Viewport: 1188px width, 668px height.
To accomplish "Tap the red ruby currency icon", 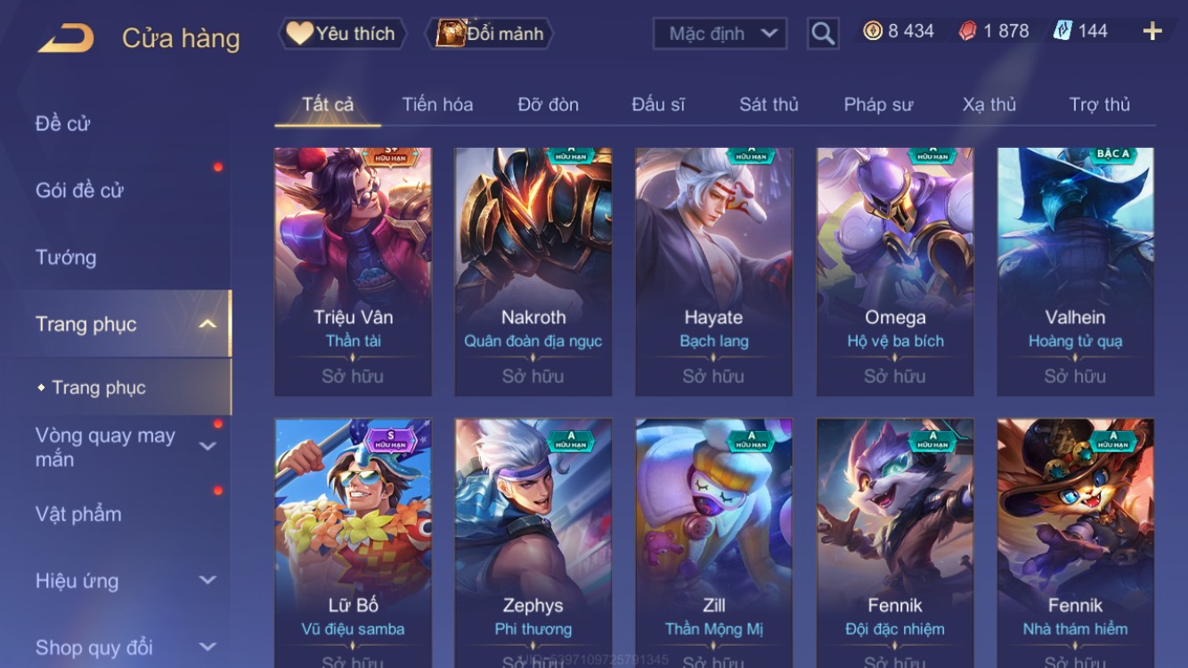I will (x=967, y=31).
